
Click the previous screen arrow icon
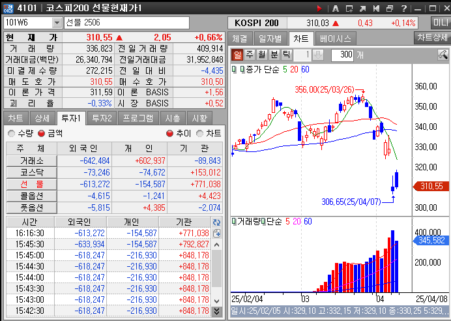pos(376,8)
